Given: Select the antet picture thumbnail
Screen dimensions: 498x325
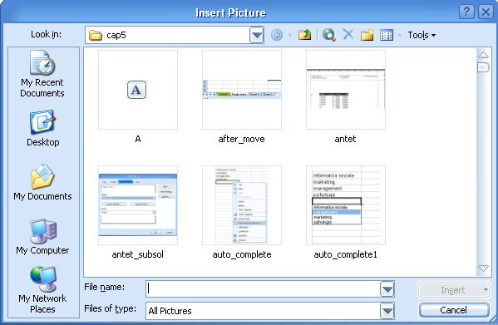Looking at the screenshot, I should point(346,90).
